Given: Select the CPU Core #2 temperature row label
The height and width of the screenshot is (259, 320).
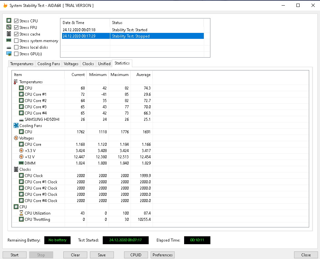Looking at the screenshot, I should coord(35,100).
